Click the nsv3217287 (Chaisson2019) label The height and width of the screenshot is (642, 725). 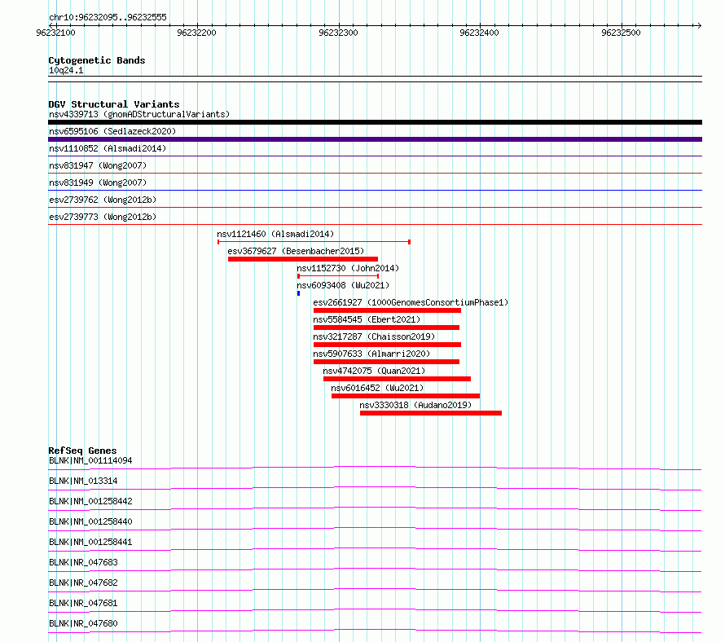click(374, 336)
